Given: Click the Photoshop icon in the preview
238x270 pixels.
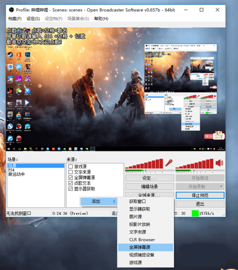Looking at the screenshot, I should point(28,55).
